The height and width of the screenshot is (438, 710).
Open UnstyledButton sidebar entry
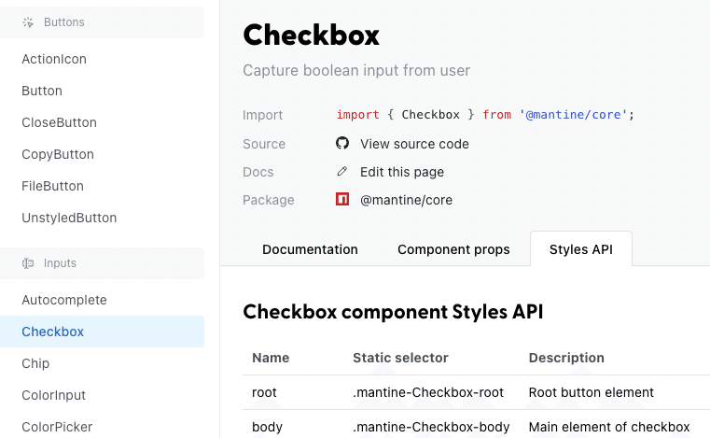69,218
